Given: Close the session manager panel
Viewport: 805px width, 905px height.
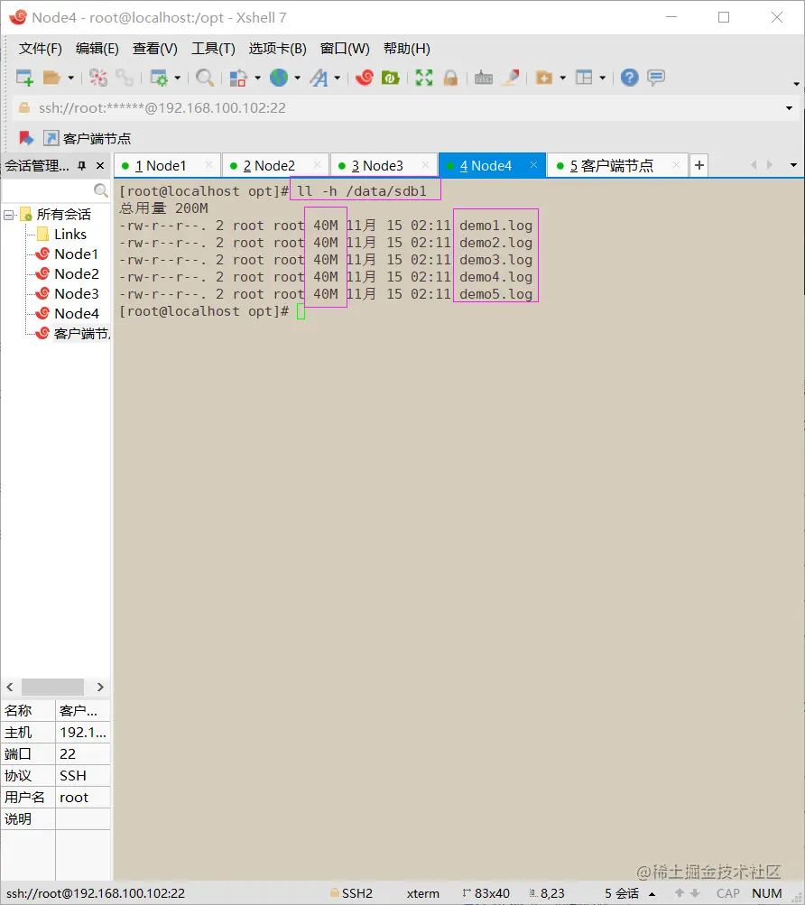Looking at the screenshot, I should (100, 166).
